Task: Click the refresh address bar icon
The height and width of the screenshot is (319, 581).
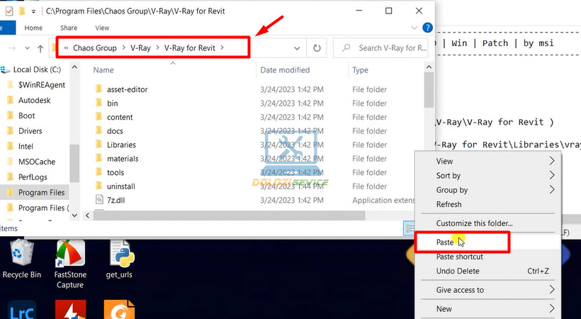Action: (317, 48)
